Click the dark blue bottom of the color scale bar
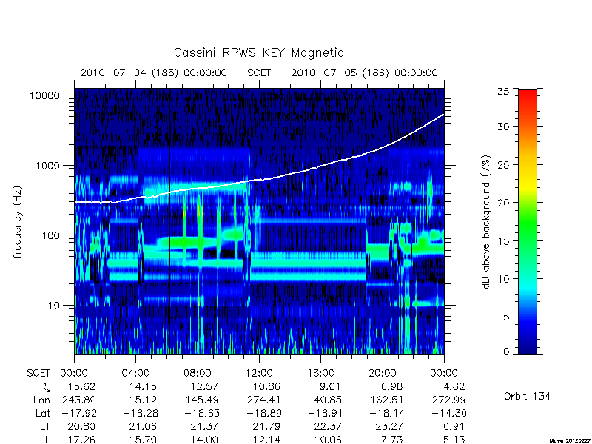 pos(528,349)
